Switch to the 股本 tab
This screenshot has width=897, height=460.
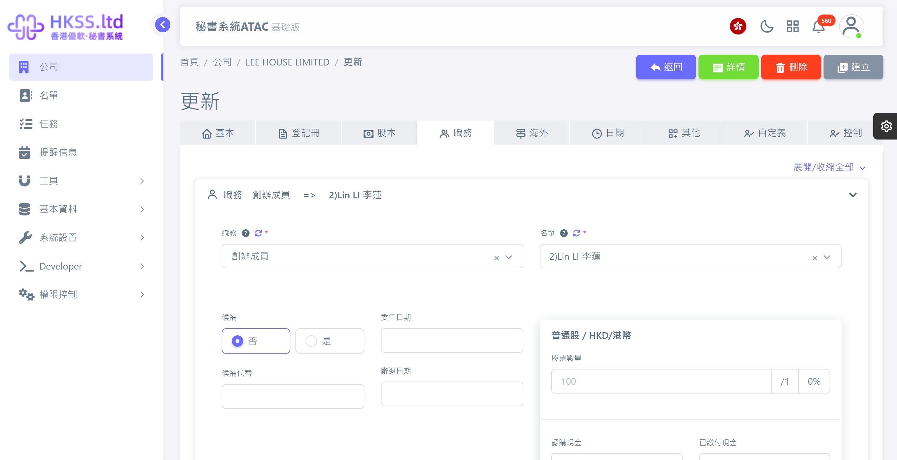pyautogui.click(x=379, y=133)
